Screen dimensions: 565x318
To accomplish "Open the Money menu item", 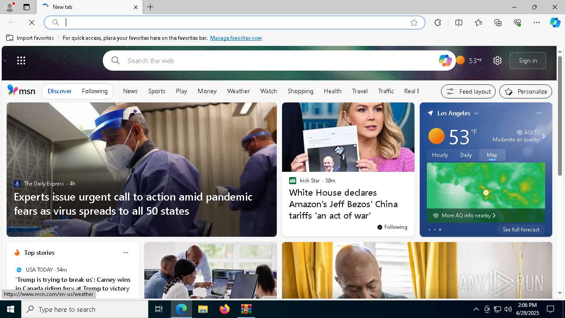I will (x=207, y=91).
